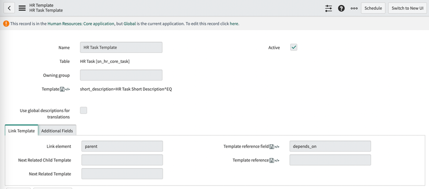Image resolution: width=429 pixels, height=189 pixels.
Task: Enable Use global descriptions for translations checkbox
Action: [84, 110]
